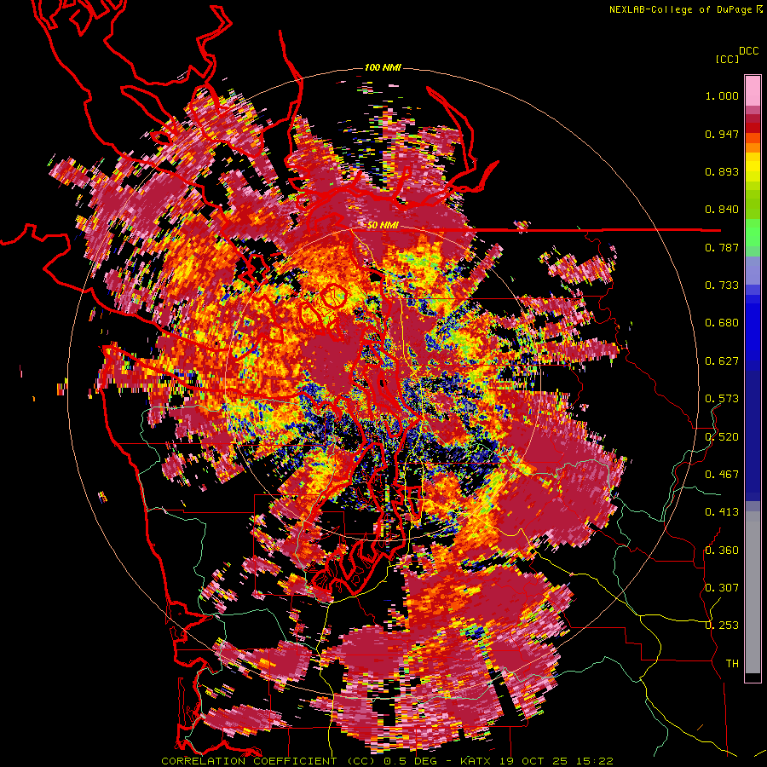Click the 0.787 scale value
The height and width of the screenshot is (767, 767).
[722, 247]
